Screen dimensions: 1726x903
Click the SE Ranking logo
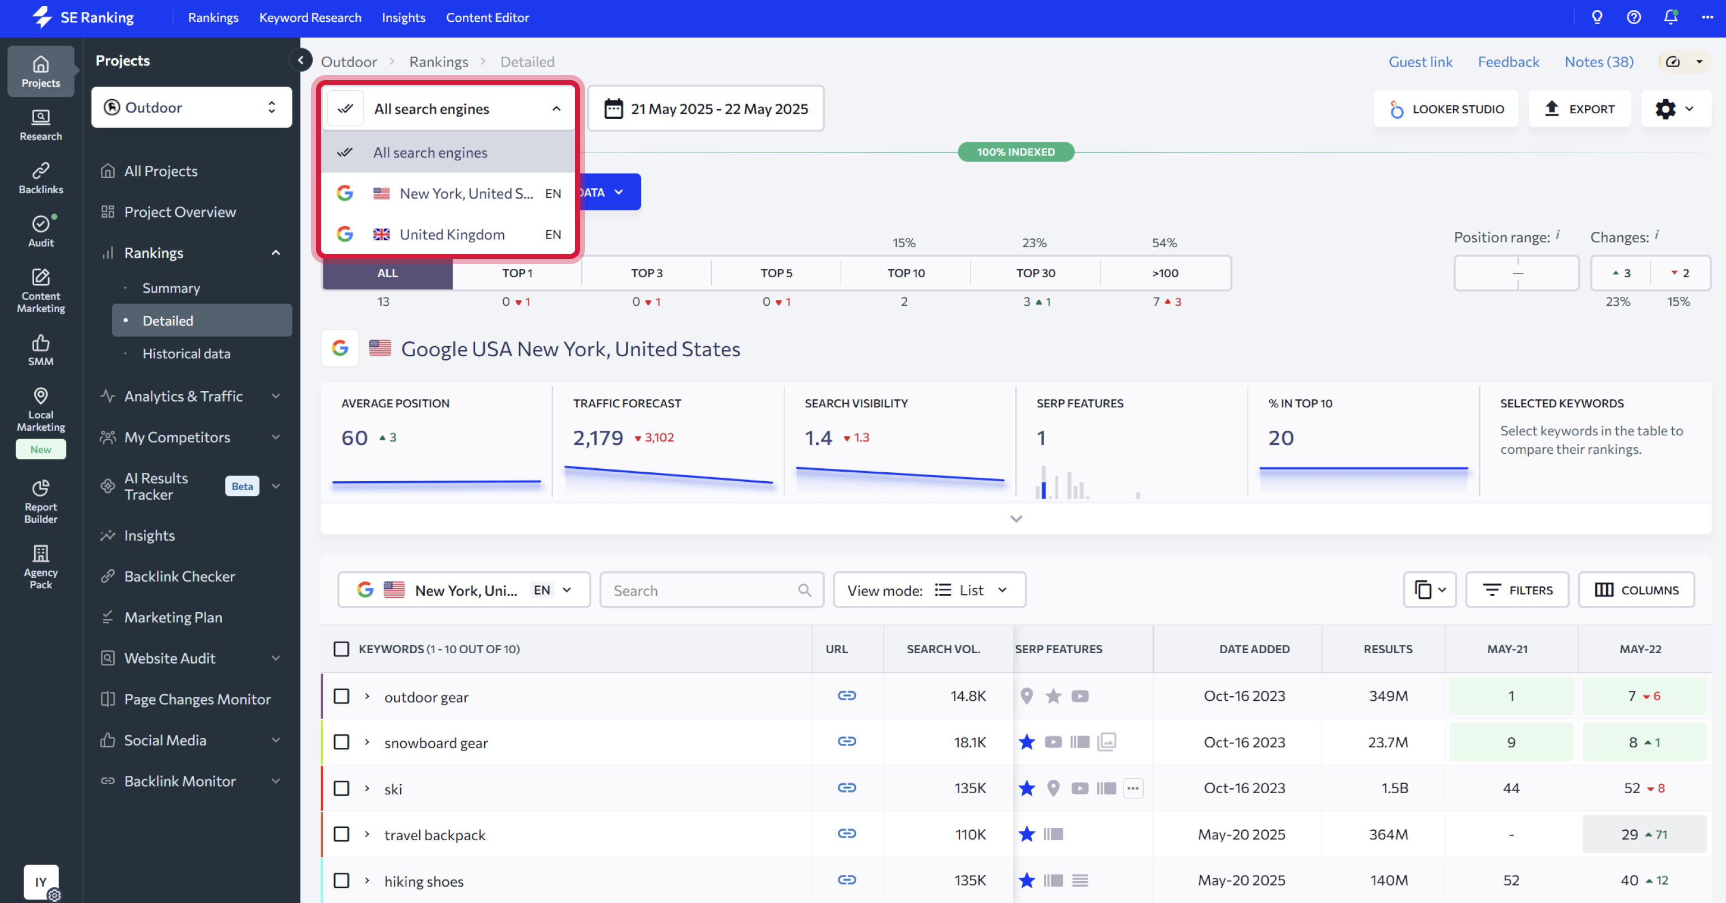point(83,17)
